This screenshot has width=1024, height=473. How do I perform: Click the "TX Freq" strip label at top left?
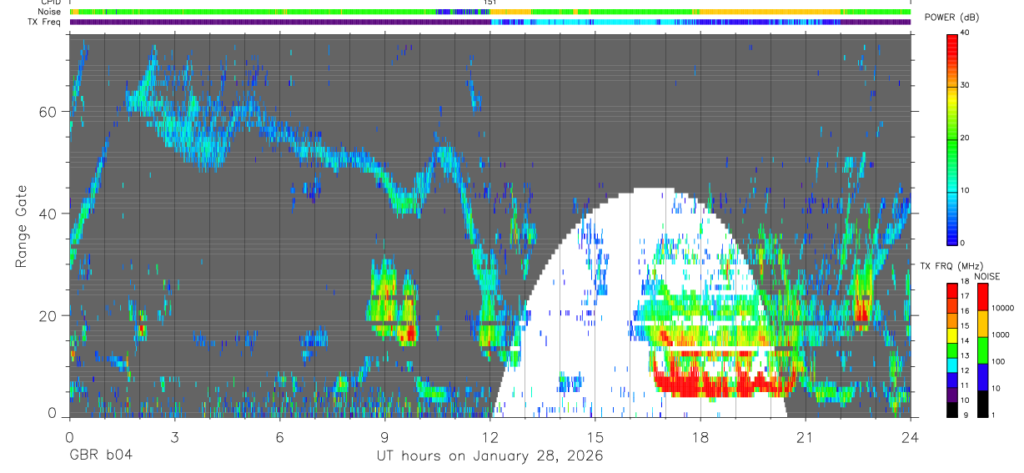tap(46, 22)
